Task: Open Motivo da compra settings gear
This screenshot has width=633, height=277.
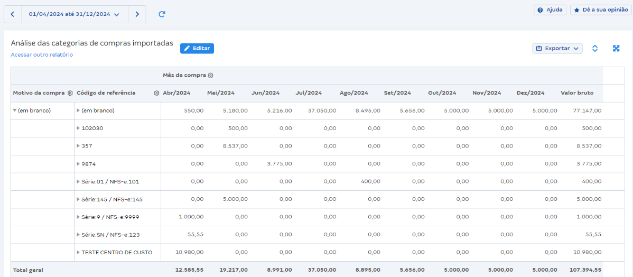Action: coord(70,93)
